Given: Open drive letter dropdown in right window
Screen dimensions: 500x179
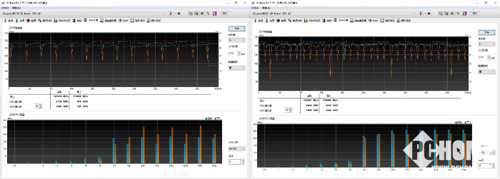Looking at the screenshot, I should click(487, 44).
